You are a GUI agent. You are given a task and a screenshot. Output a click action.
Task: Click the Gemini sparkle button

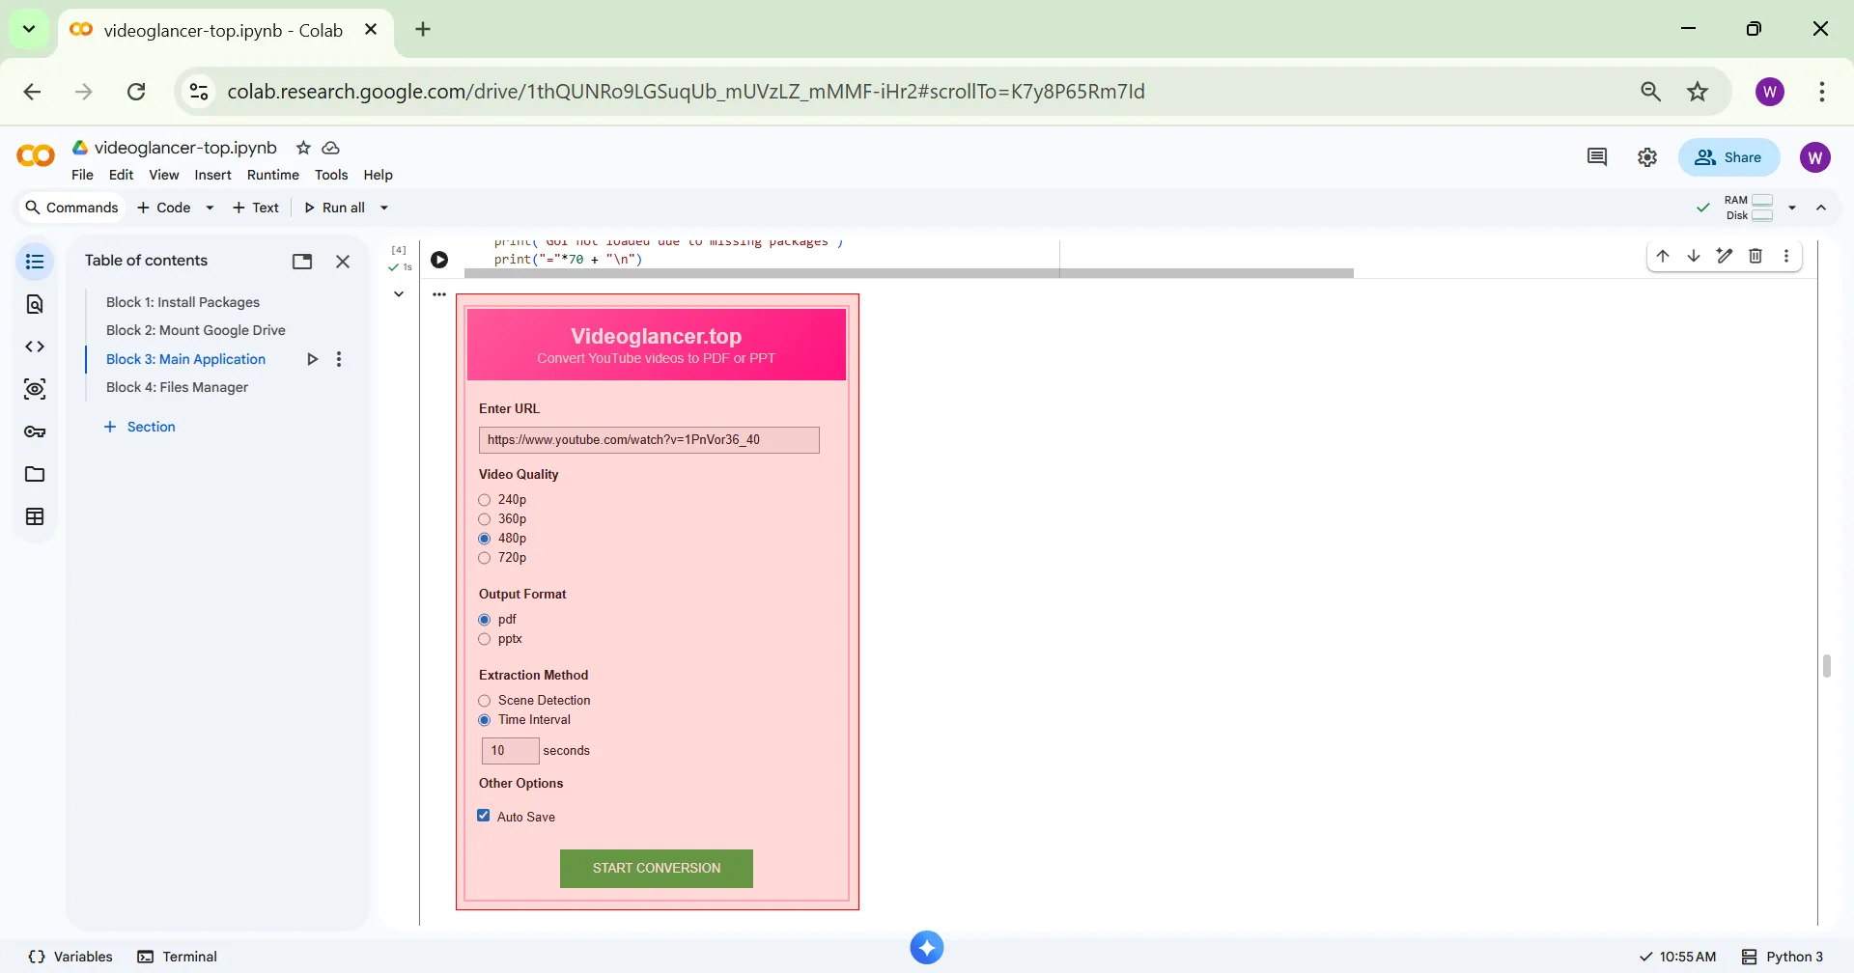[927, 948]
